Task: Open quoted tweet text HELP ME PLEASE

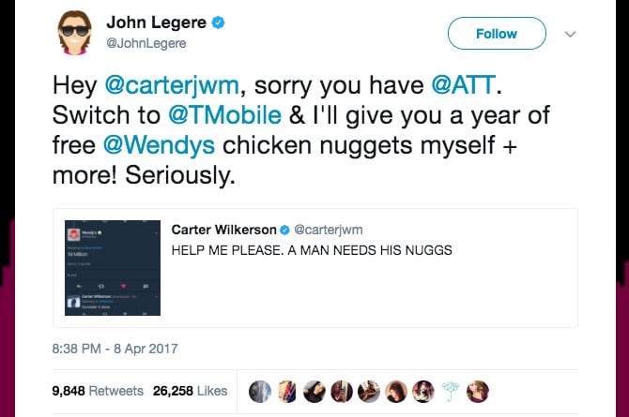Action: [x=312, y=250]
